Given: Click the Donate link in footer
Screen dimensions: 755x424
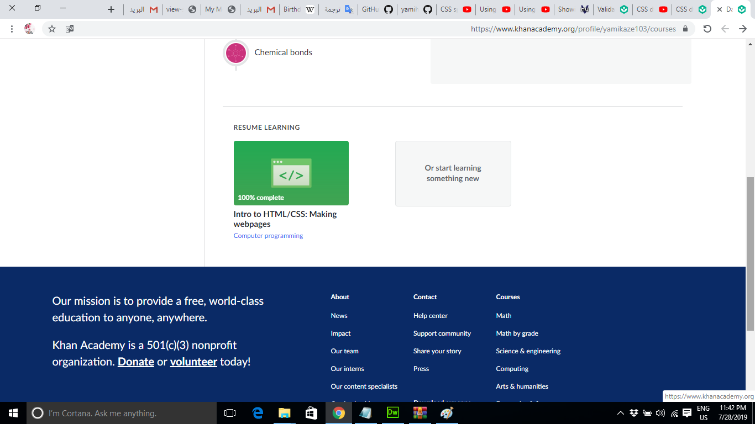Looking at the screenshot, I should [x=136, y=362].
